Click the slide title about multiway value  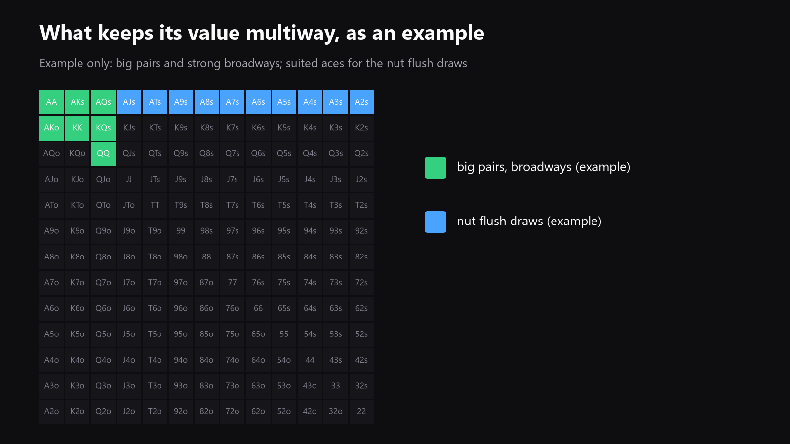click(262, 34)
